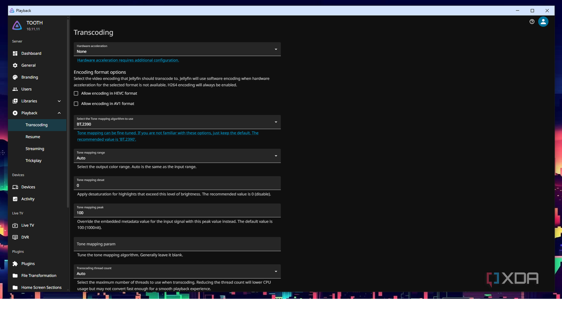This screenshot has width=562, height=312.
Task: Click the Tone mapping peak field
Action: pyautogui.click(x=177, y=210)
